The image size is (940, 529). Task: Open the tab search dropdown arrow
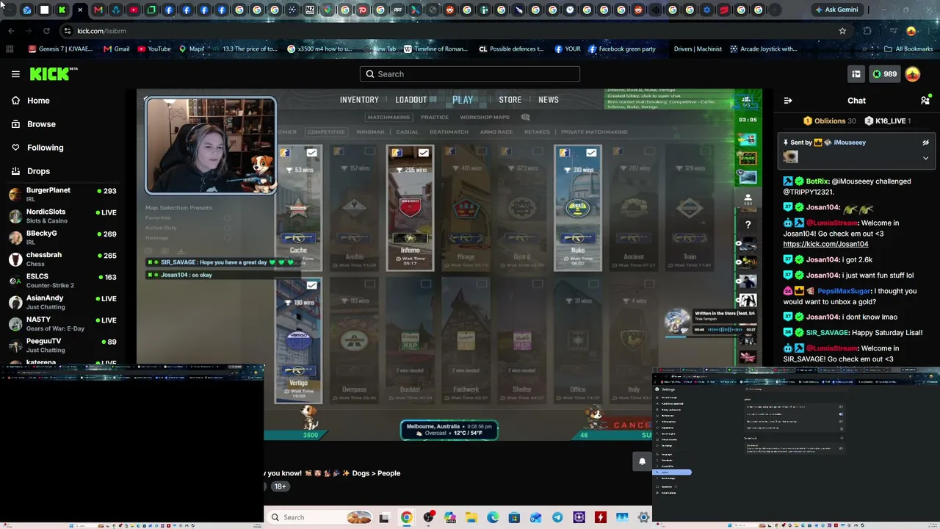pyautogui.click(x=10, y=10)
